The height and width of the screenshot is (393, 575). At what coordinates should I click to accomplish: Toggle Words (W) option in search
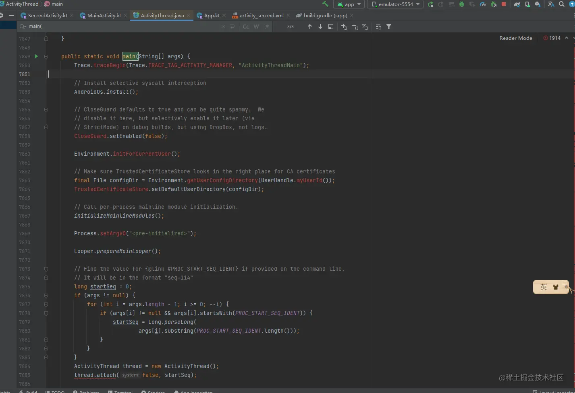(x=256, y=27)
